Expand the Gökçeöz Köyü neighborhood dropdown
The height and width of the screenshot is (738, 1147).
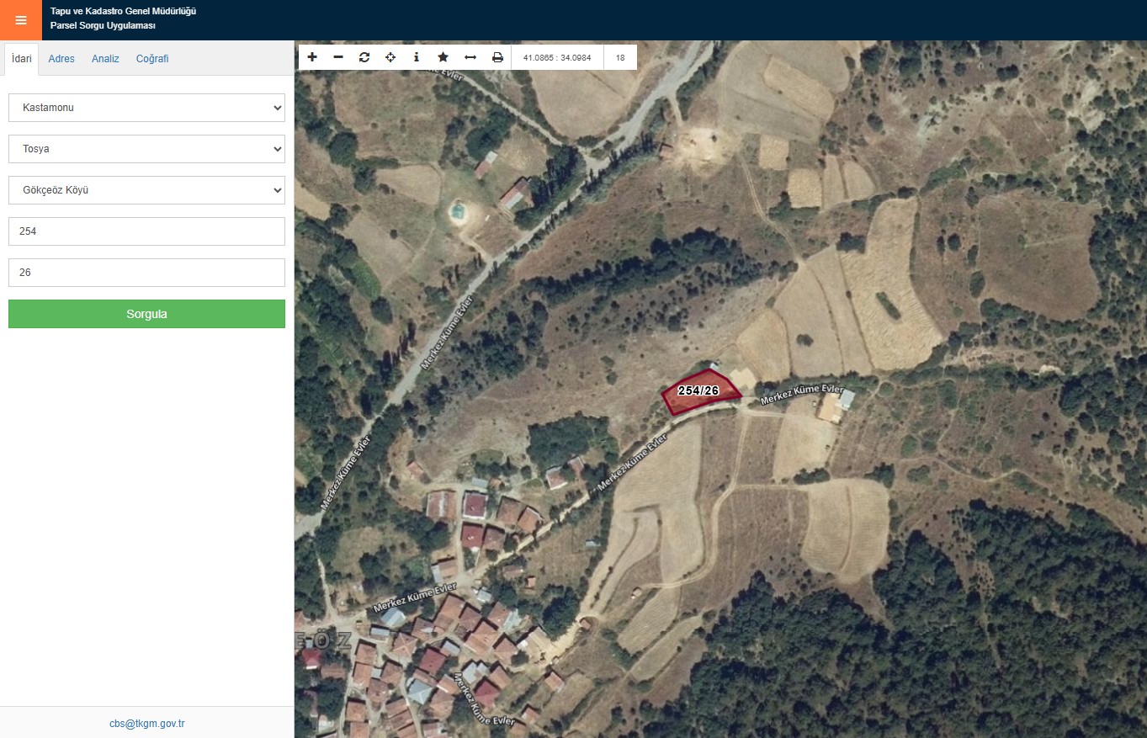point(146,190)
